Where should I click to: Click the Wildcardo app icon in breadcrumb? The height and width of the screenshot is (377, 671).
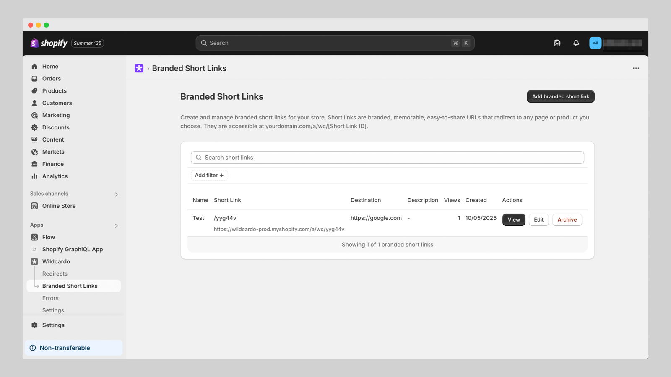[139, 68]
